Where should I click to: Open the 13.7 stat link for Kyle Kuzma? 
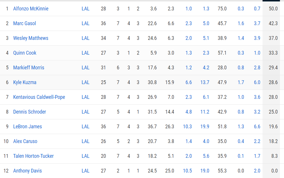pos(205,82)
